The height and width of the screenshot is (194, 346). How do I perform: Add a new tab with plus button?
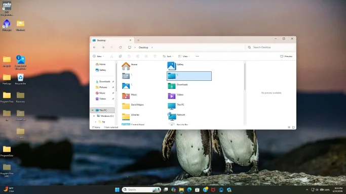point(138,40)
